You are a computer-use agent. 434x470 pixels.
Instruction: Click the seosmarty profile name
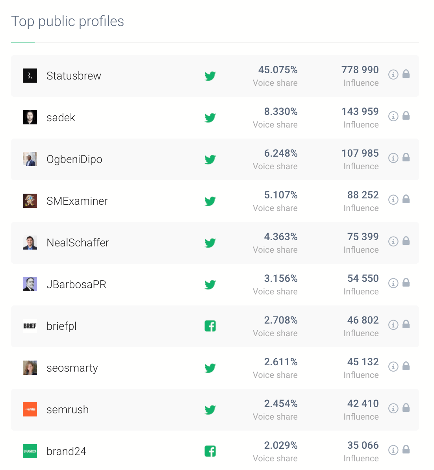click(x=72, y=368)
